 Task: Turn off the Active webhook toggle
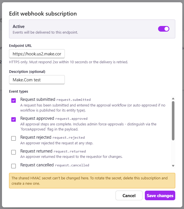coord(163,29)
